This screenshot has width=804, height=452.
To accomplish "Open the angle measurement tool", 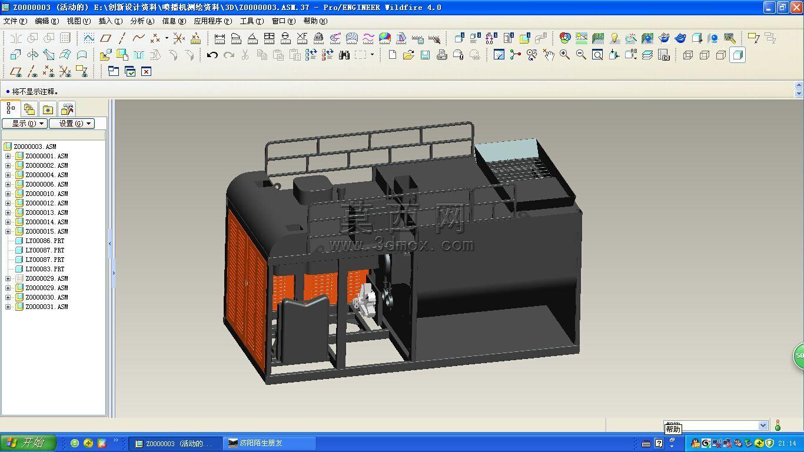I will pyautogui.click(x=253, y=38).
